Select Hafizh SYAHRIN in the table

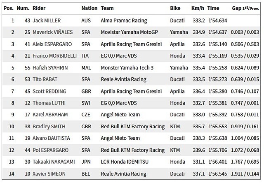tap(50, 67)
